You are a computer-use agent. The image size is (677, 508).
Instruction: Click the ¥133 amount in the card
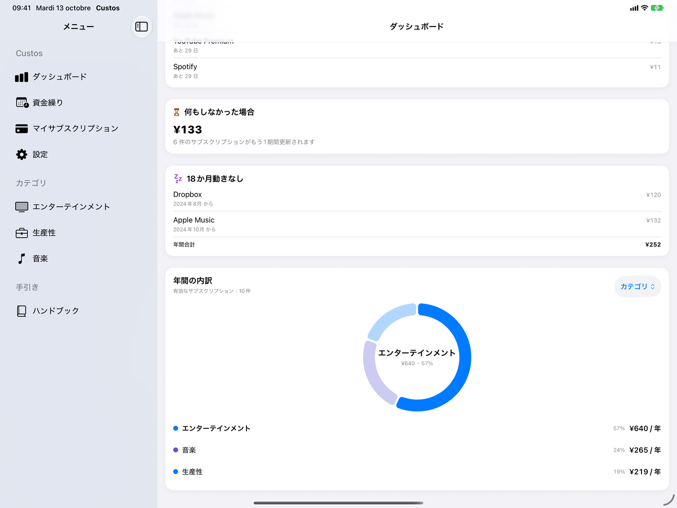point(187,130)
